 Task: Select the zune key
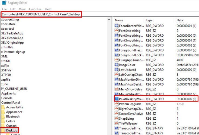(4, 84)
